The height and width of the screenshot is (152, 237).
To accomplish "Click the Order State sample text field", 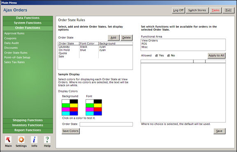I will point(106,124).
